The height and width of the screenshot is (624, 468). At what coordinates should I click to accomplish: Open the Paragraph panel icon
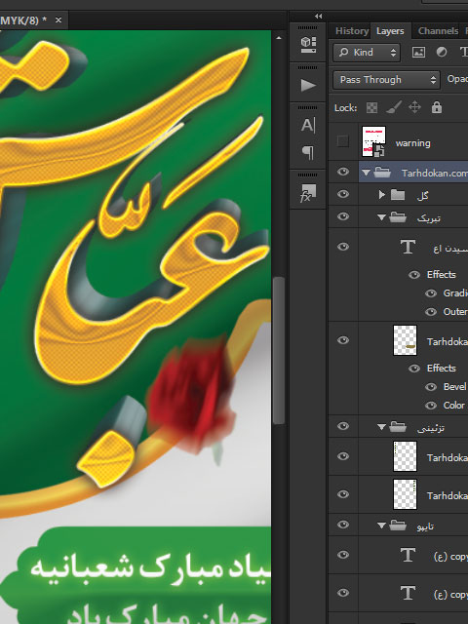click(x=308, y=152)
